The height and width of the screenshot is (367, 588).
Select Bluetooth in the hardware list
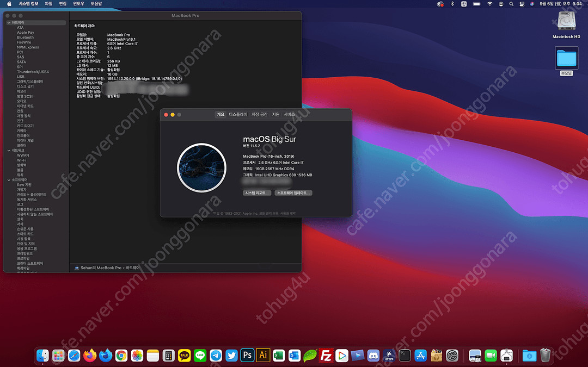point(25,38)
